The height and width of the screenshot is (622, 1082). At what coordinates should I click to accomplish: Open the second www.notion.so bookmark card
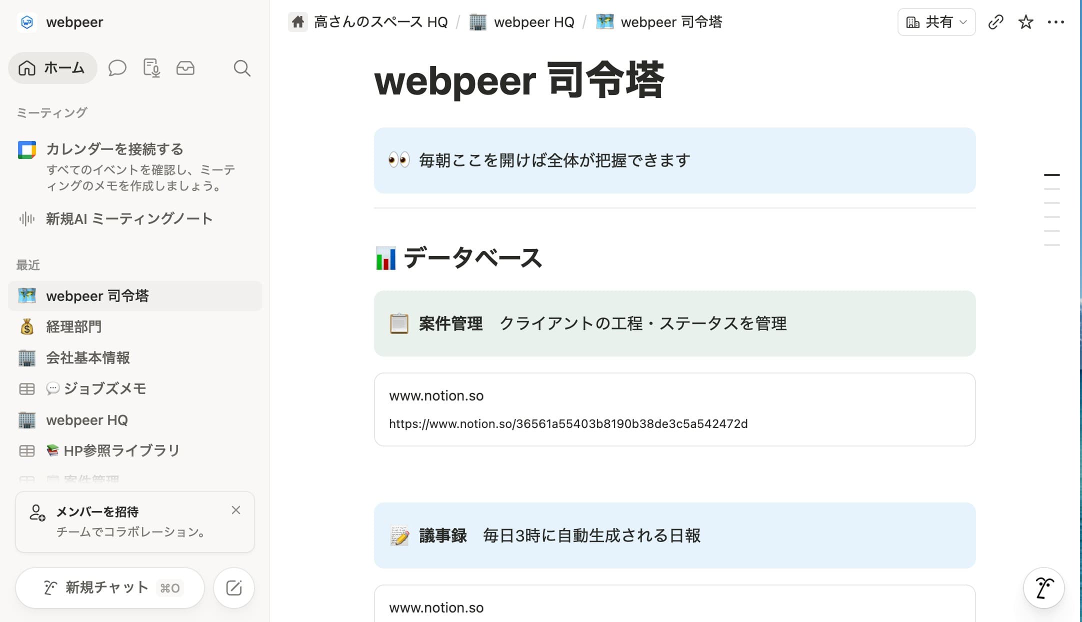pos(674,603)
